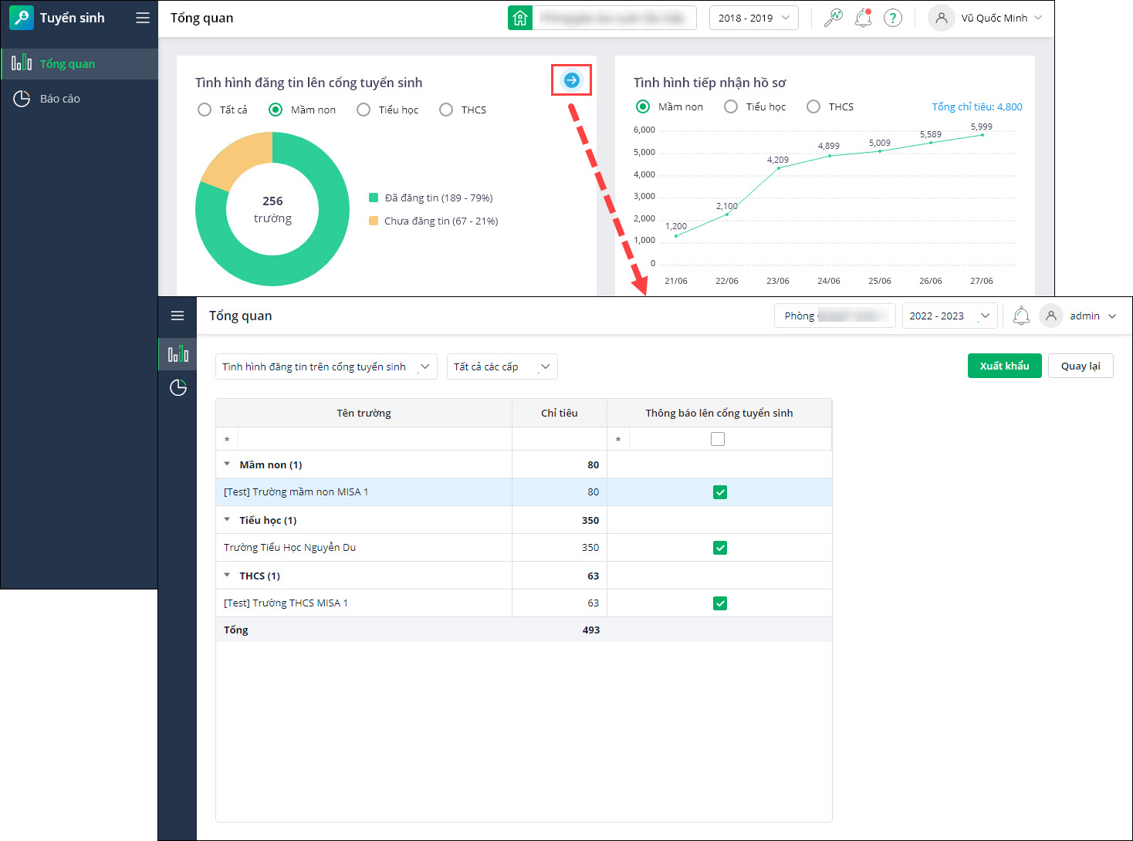Click the help question mark icon
Image resolution: width=1133 pixels, height=841 pixels.
[893, 18]
